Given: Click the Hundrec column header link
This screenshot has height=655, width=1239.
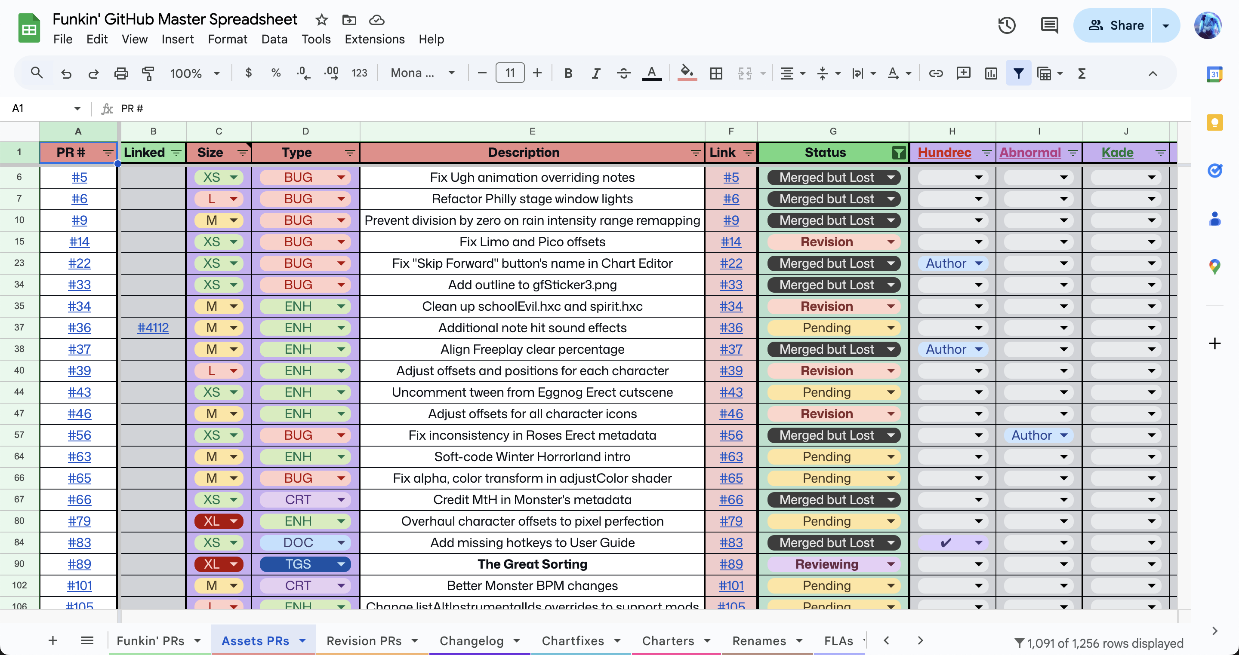Looking at the screenshot, I should (944, 153).
